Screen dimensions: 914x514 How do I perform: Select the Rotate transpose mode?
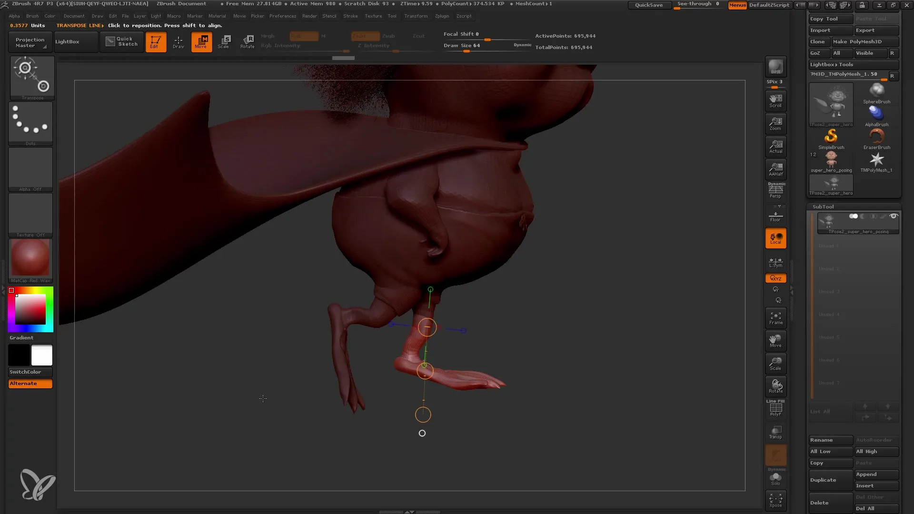coord(247,42)
